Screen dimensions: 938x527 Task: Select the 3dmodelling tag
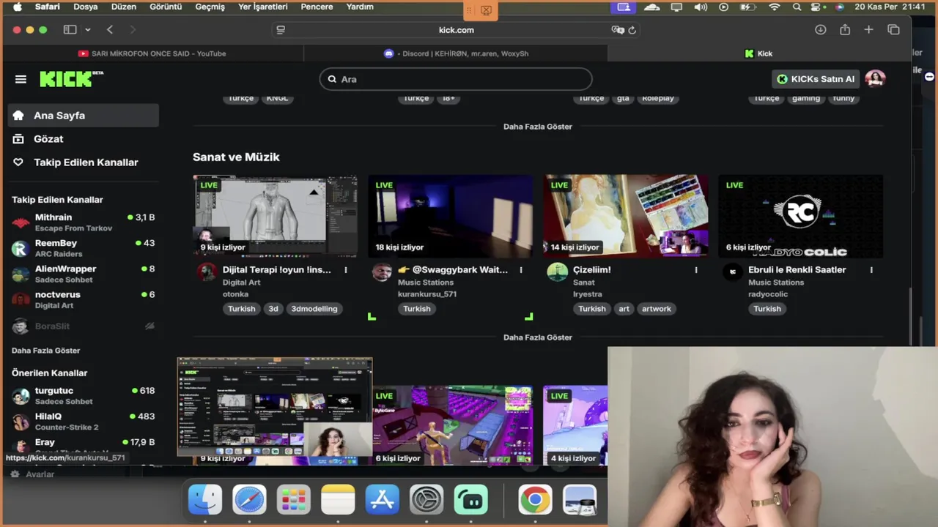click(x=314, y=309)
